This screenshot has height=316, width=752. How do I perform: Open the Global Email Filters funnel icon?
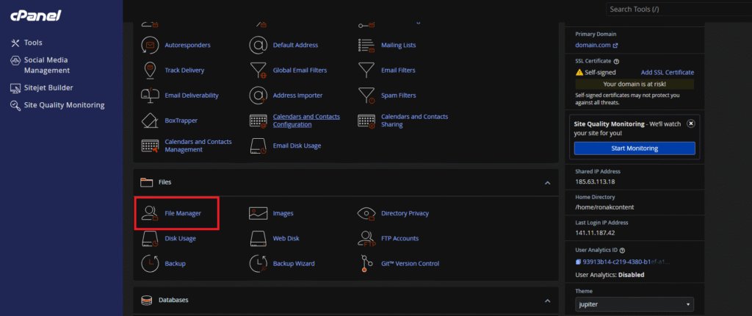[x=258, y=71]
